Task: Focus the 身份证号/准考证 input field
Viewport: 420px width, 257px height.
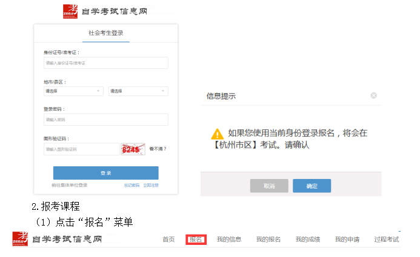Action: coord(105,63)
